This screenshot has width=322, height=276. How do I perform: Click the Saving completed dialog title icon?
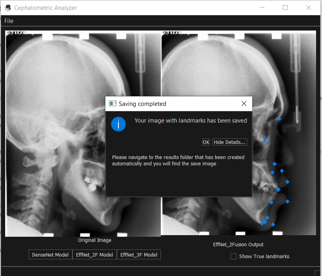point(112,103)
